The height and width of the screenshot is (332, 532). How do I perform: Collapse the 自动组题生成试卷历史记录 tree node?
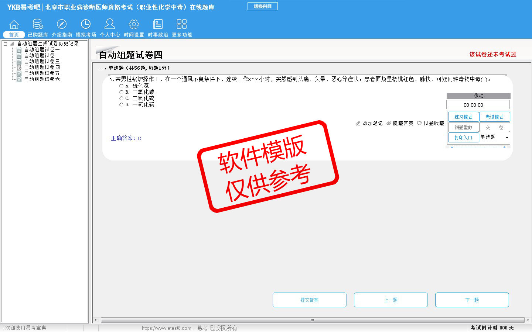pyautogui.click(x=6, y=44)
